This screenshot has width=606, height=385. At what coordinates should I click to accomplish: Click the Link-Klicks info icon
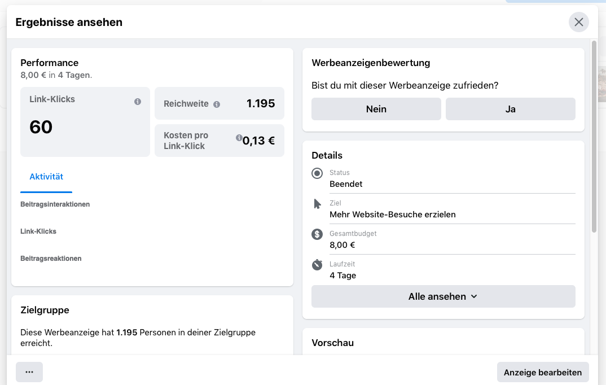138,102
